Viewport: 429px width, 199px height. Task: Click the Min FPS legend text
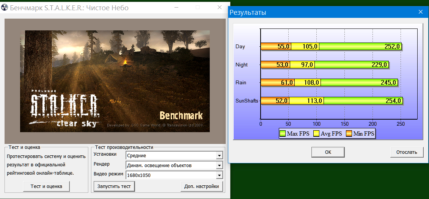tap(364, 134)
